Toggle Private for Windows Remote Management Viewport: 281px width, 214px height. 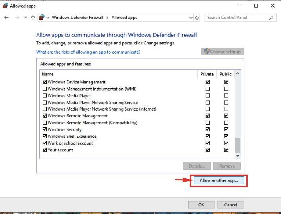[208, 116]
